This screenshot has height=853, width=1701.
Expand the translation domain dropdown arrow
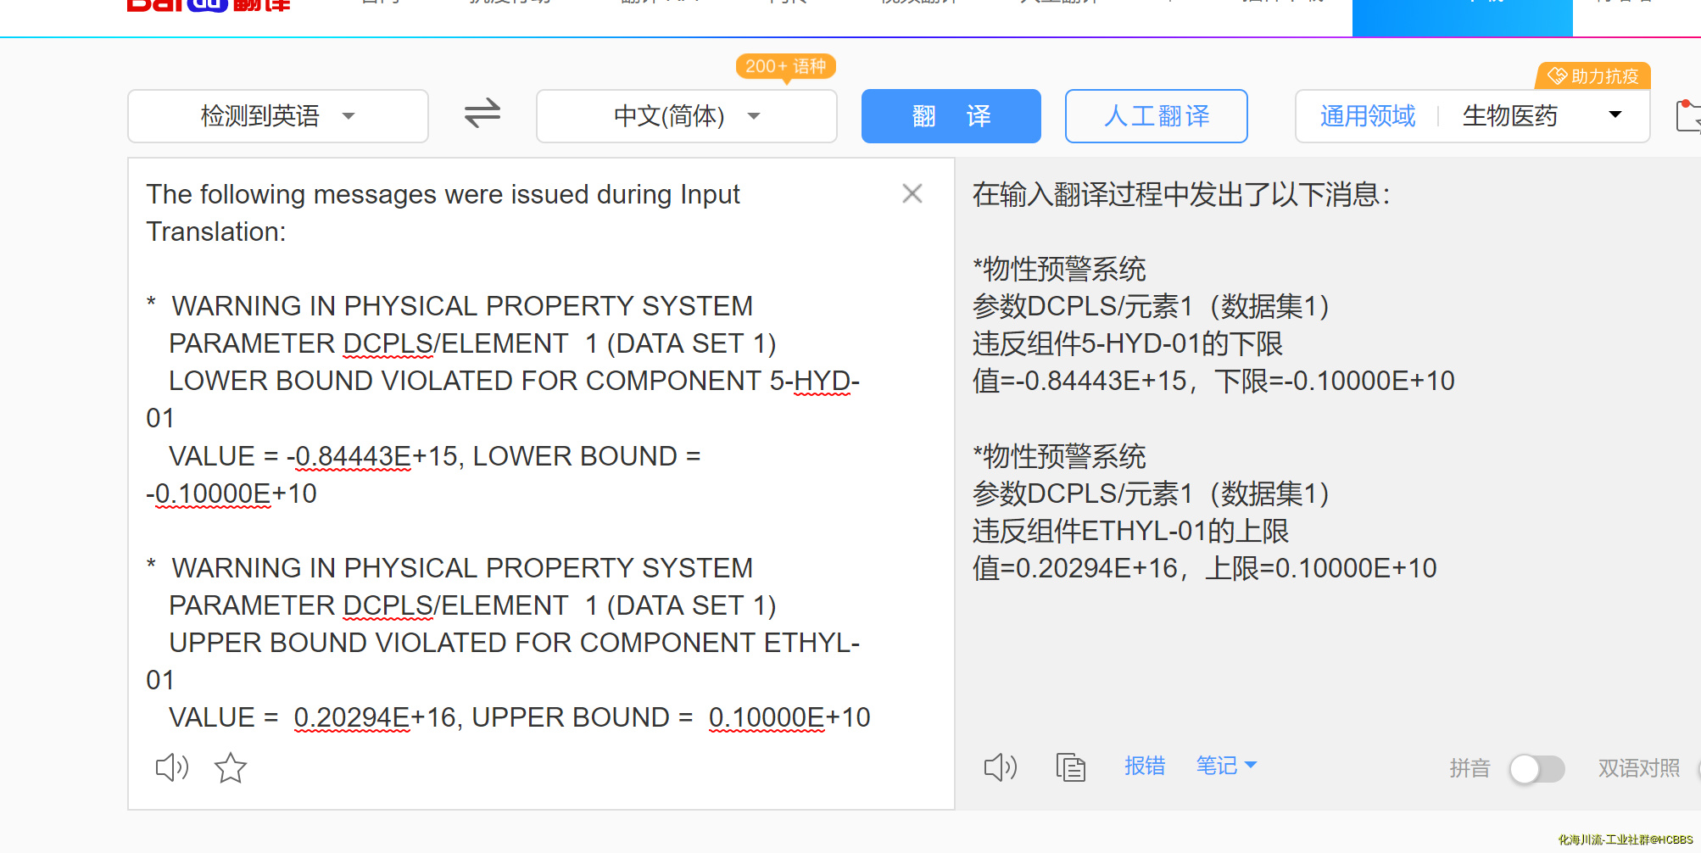click(x=1615, y=115)
